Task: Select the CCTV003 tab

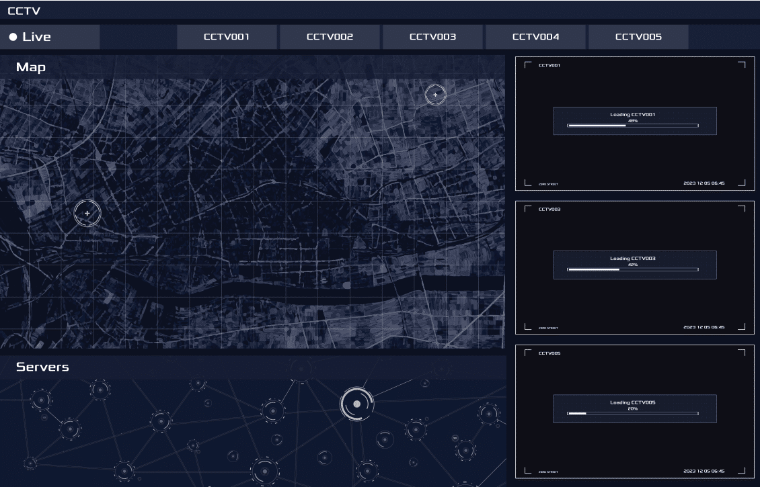Action: [432, 37]
